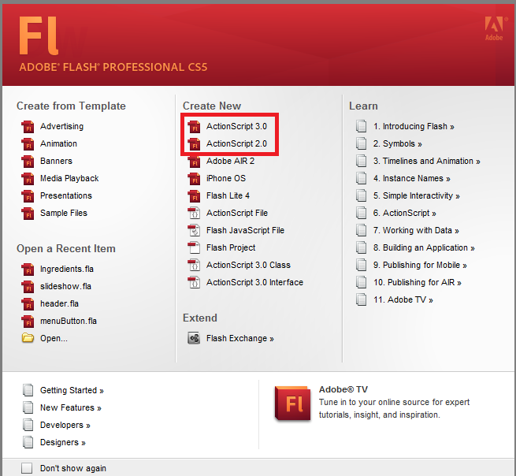Click the ActionScript File icon
This screenshot has width=516, height=476.
point(194,214)
